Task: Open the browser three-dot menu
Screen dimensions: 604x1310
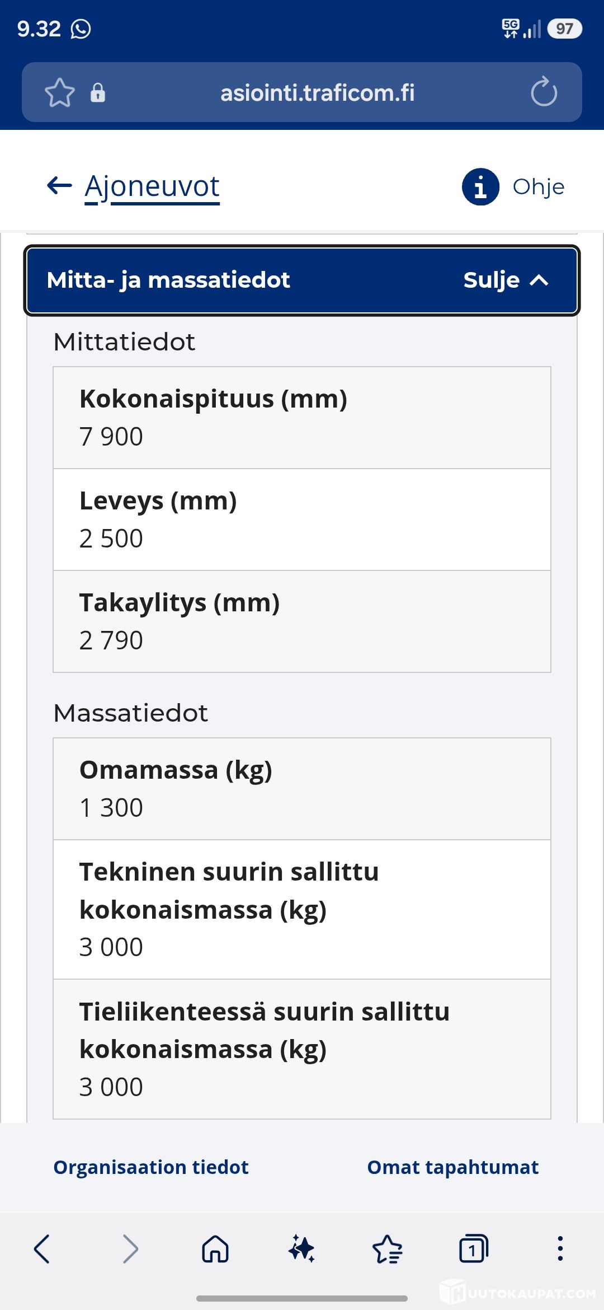Action: [x=560, y=1248]
